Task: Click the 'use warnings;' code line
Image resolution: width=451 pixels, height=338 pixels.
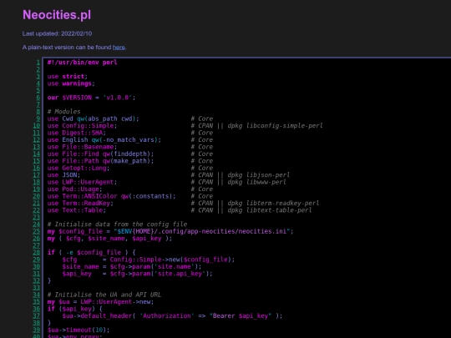Action: pos(71,83)
